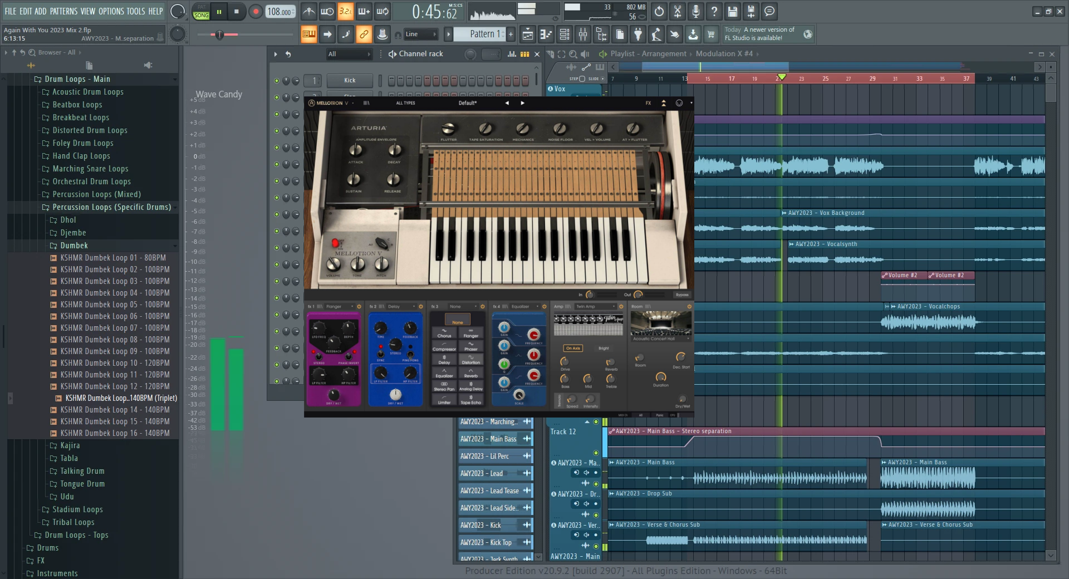
Task: Click the record button
Action: [256, 11]
